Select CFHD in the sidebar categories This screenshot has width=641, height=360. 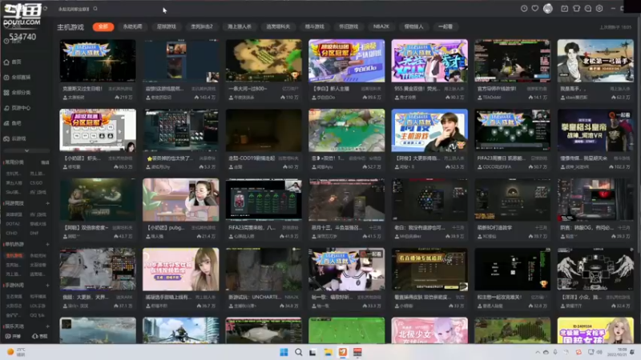(x=11, y=233)
